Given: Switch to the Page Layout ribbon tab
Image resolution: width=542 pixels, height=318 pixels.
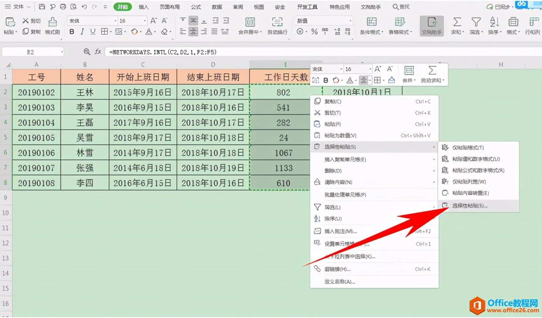Looking at the screenshot, I should tap(170, 7).
